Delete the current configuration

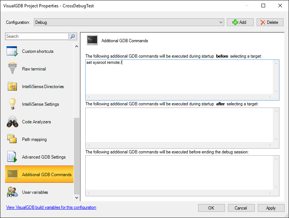point(270,22)
